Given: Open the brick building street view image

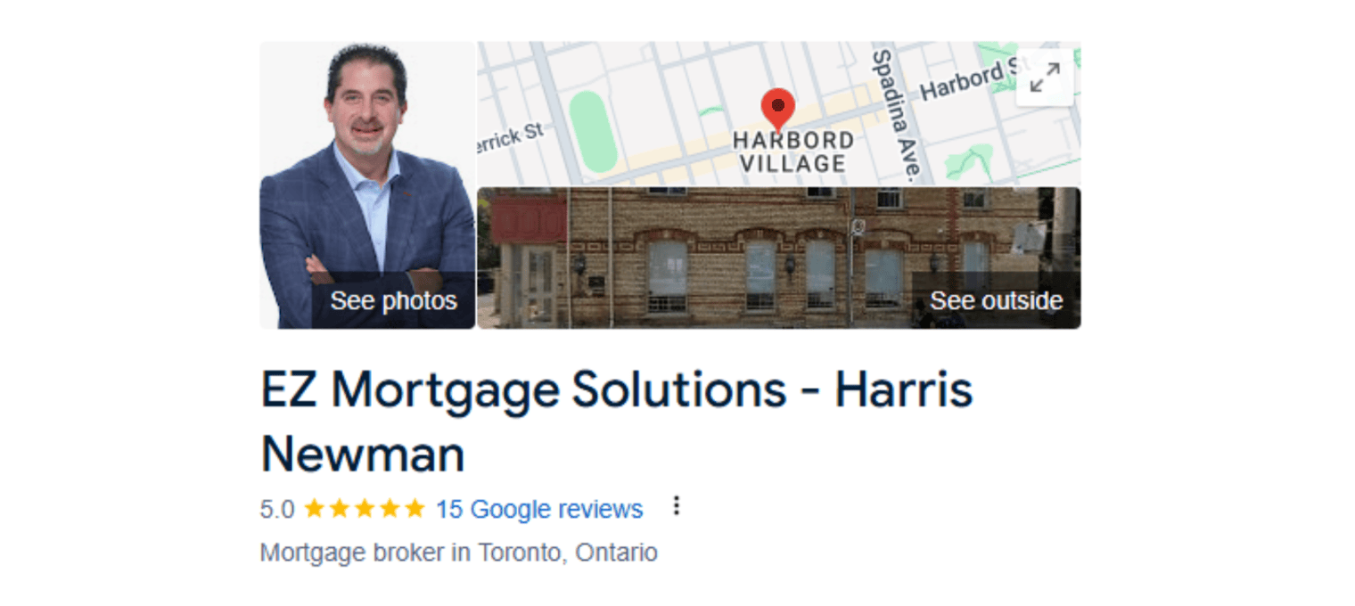Looking at the screenshot, I should coord(779,258).
